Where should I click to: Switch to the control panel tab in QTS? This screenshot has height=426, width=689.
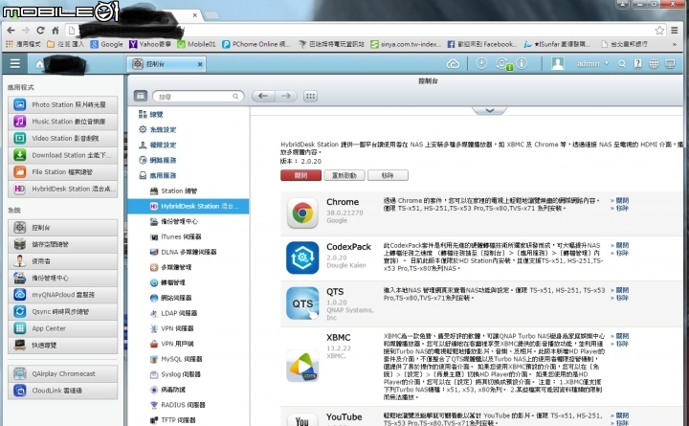coord(167,64)
